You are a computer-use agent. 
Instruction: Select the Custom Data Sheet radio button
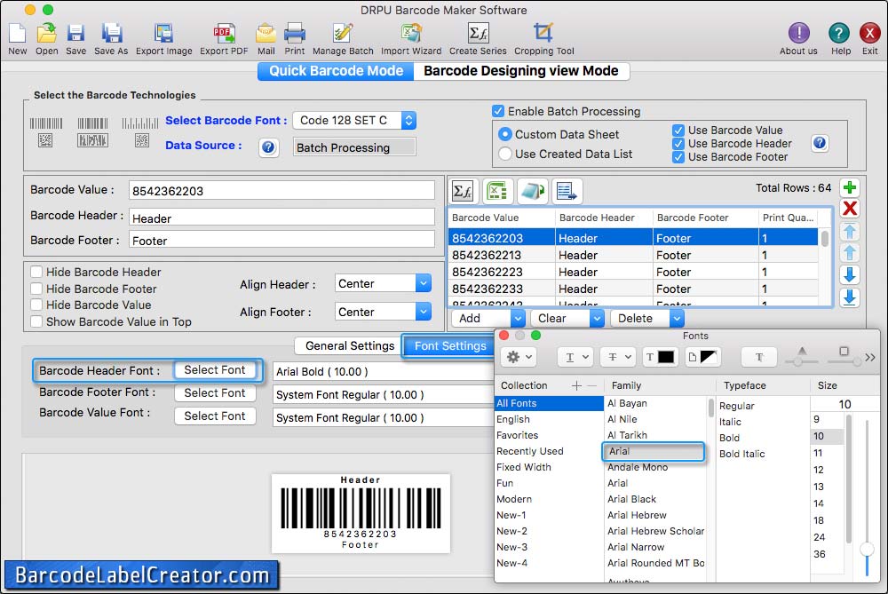coord(504,134)
